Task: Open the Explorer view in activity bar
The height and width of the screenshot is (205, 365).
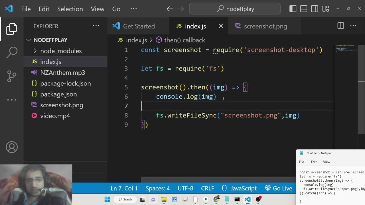Action: pyautogui.click(x=12, y=29)
